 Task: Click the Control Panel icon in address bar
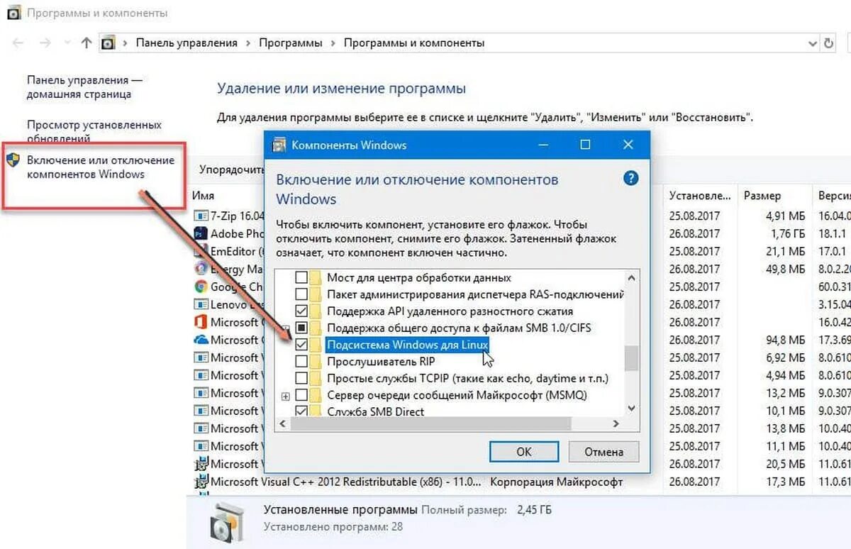pos(108,43)
